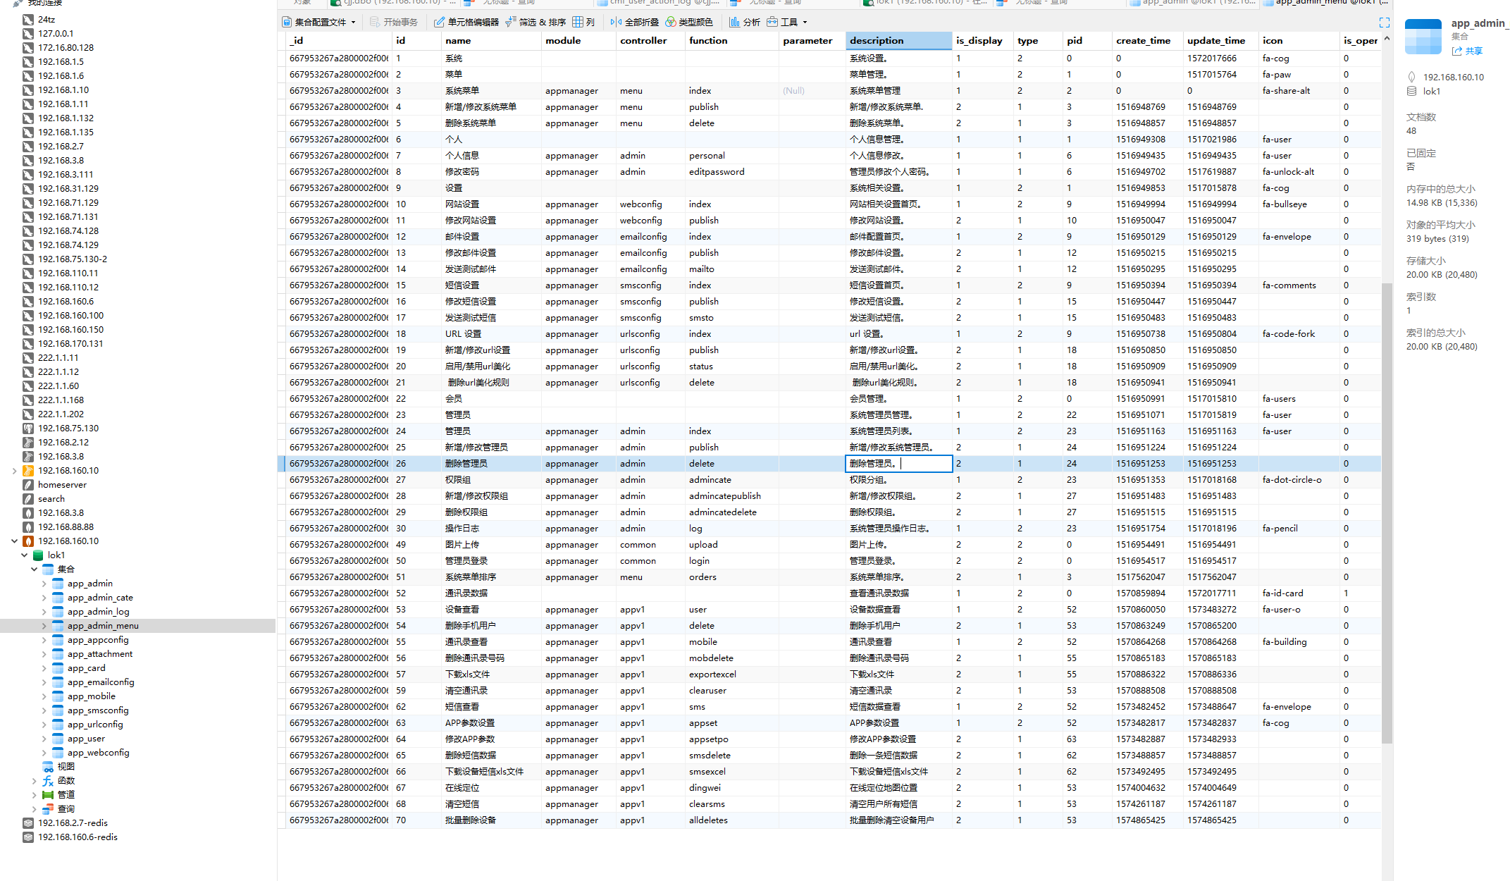Click the vertical scrollbar of the data grid
This screenshot has height=881, width=1510.
tap(1387, 513)
